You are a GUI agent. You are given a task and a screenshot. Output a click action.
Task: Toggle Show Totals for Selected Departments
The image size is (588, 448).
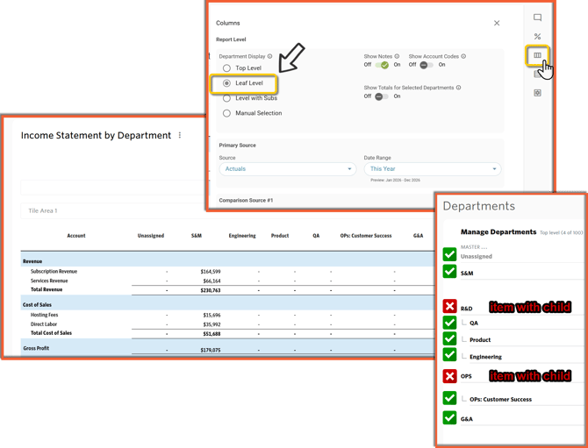[x=382, y=96]
